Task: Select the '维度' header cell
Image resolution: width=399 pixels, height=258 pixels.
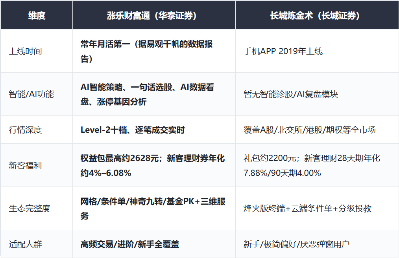Action: tap(37, 15)
